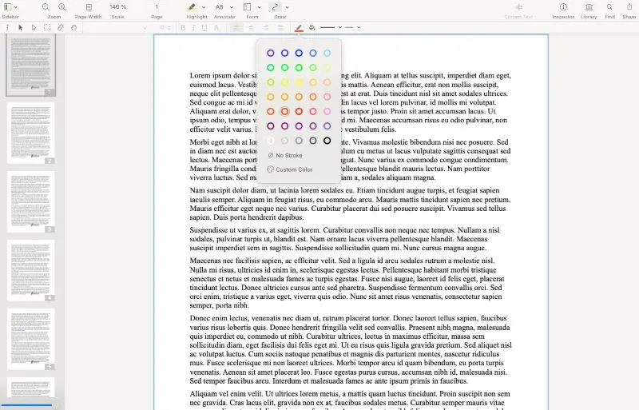Image resolution: width=639 pixels, height=410 pixels.
Task: Open the Annotate tool dropdown arrow
Action: pos(232,7)
